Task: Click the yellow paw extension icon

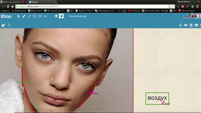Action: pos(198,7)
